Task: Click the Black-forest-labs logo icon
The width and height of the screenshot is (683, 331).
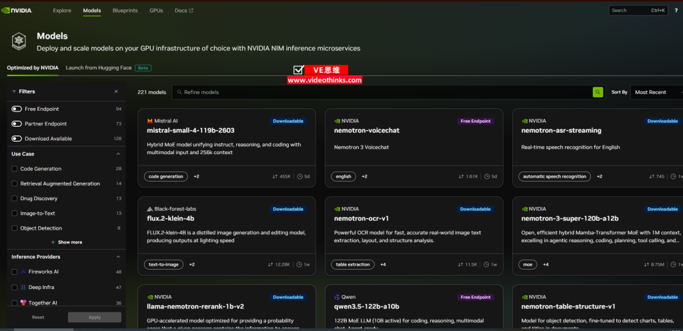Action: coord(149,209)
